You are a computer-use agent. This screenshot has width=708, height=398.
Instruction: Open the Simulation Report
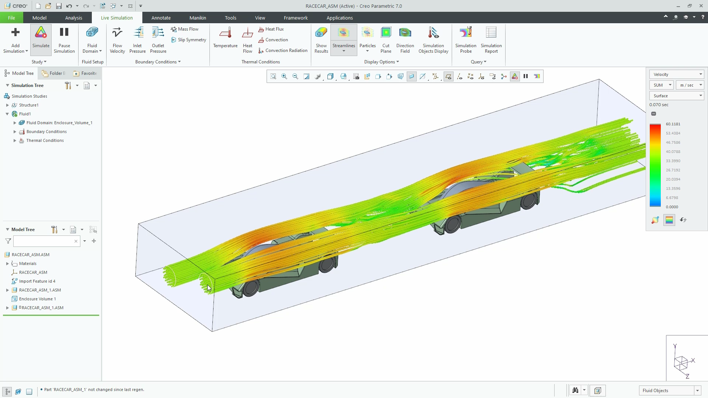coord(491,40)
